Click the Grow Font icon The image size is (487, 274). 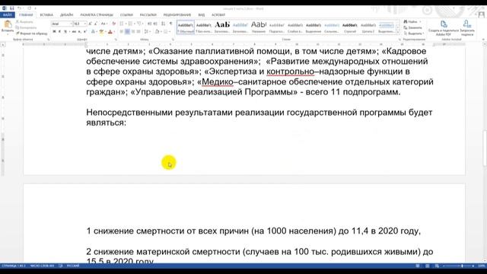tap(90, 24)
